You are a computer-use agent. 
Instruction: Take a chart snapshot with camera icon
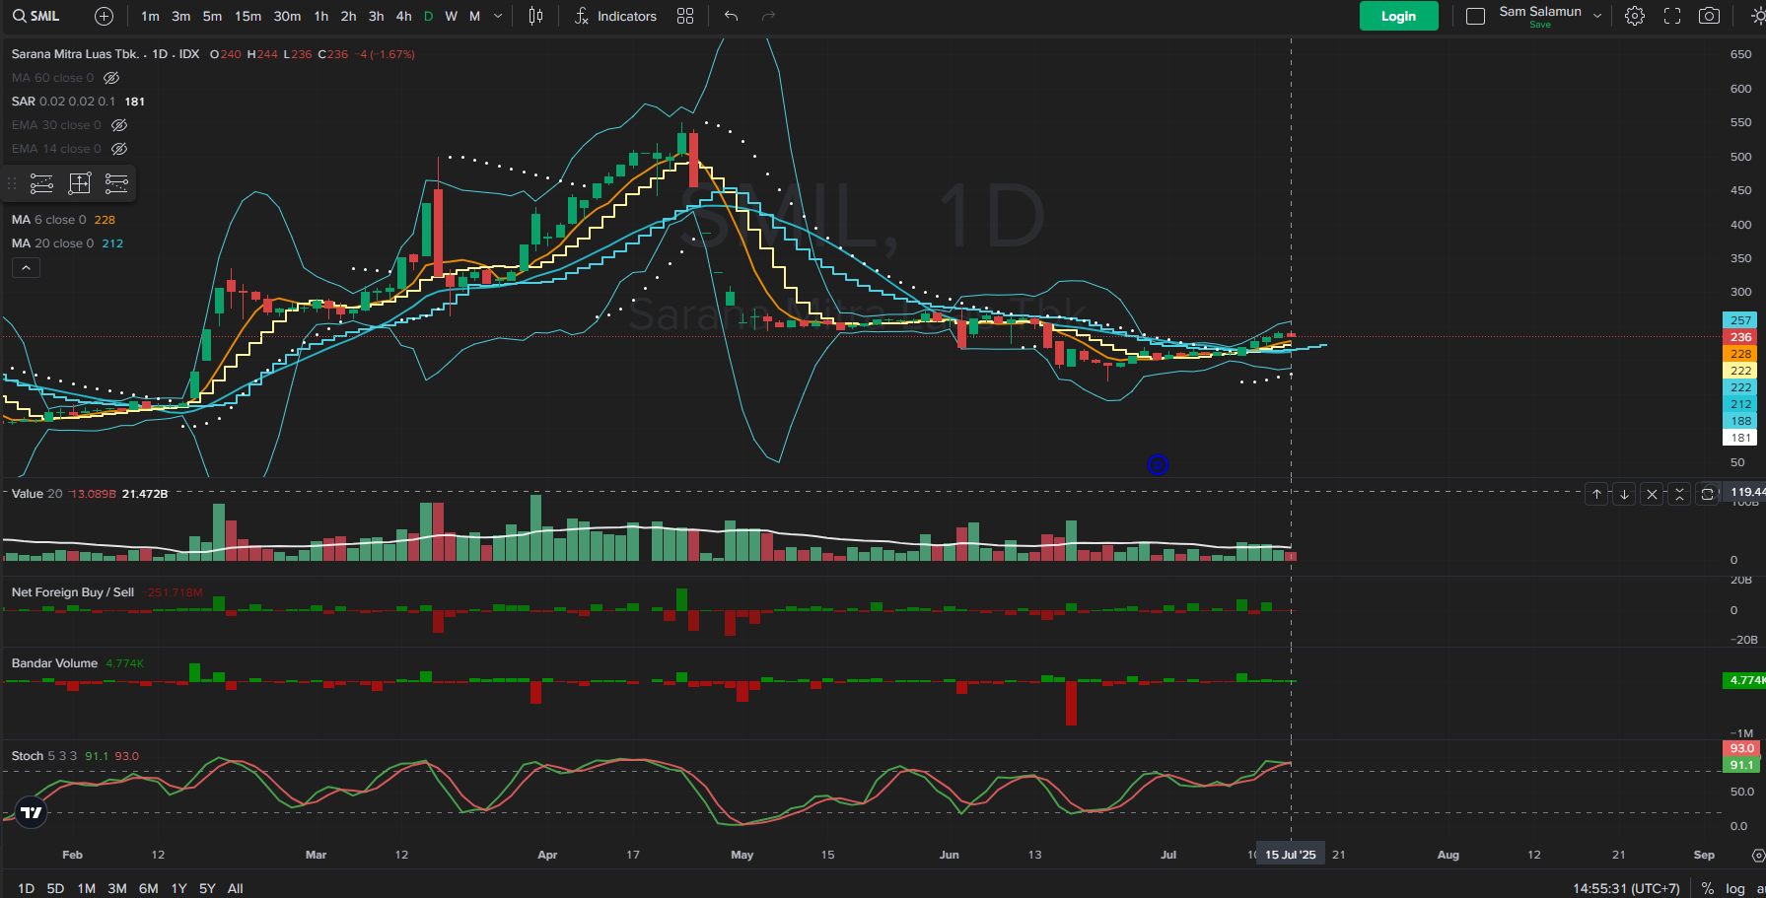(1710, 16)
